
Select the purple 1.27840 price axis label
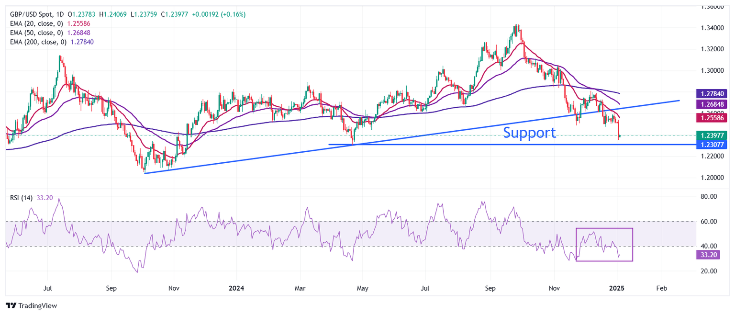click(x=712, y=93)
